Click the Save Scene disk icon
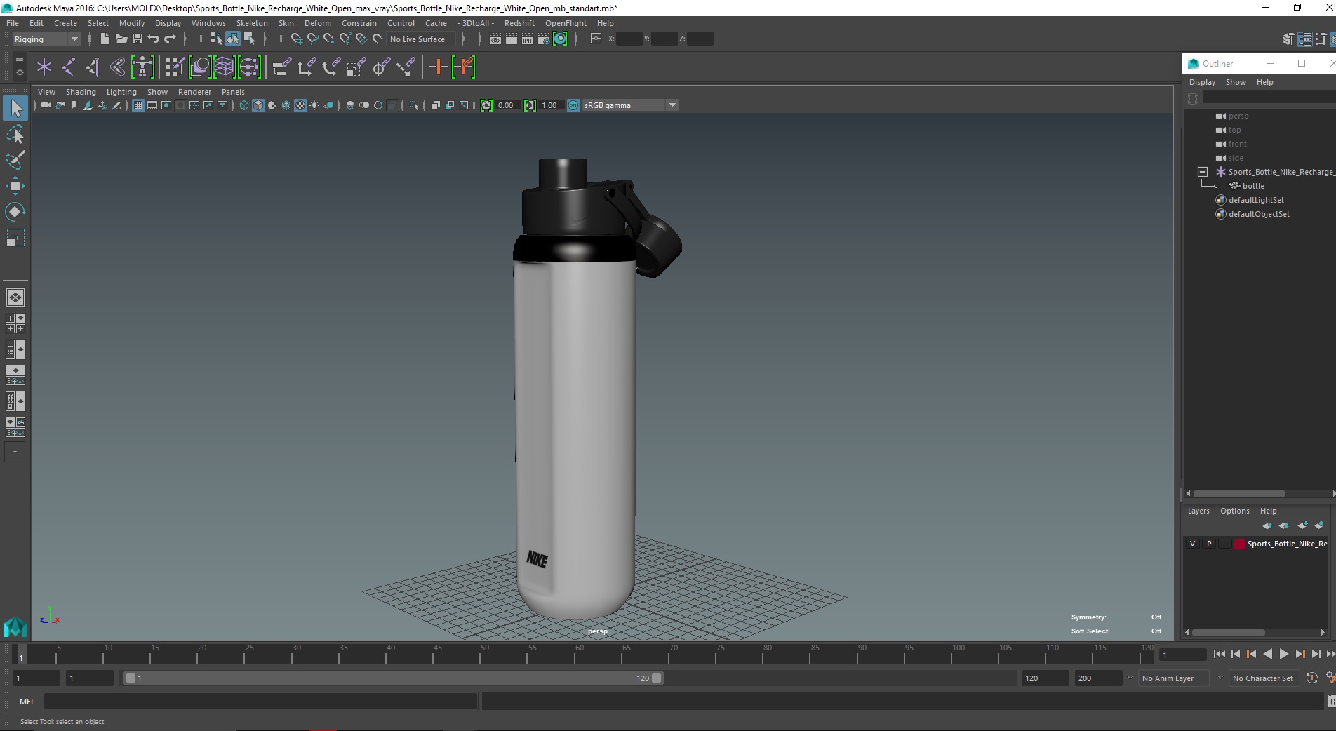Image resolution: width=1336 pixels, height=731 pixels. point(138,39)
